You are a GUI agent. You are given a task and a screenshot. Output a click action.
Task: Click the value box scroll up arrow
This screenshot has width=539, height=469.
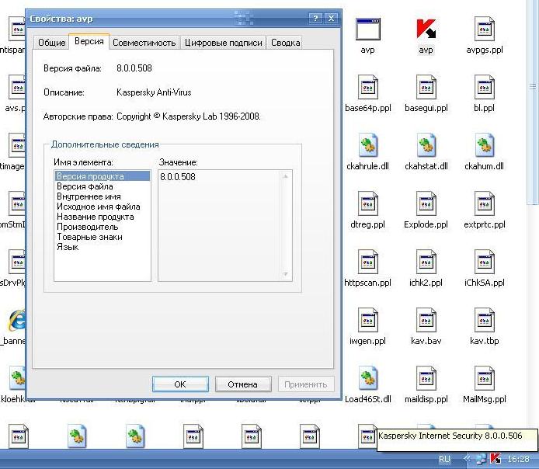(285, 176)
